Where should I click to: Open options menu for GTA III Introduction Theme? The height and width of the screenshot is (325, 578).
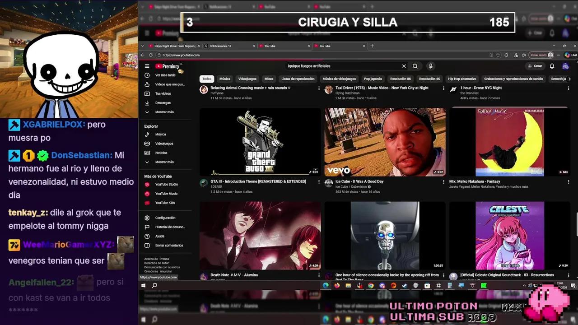click(319, 182)
